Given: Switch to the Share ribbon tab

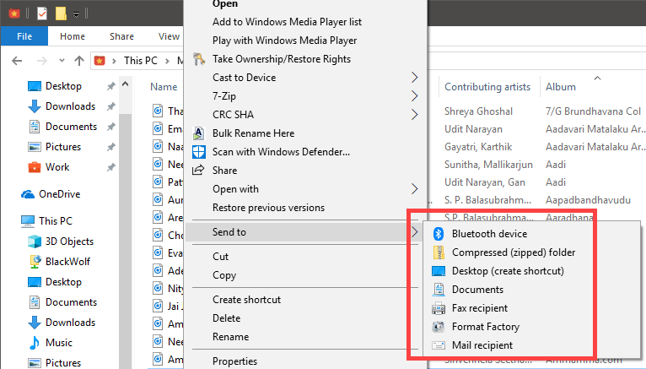Looking at the screenshot, I should [121, 36].
